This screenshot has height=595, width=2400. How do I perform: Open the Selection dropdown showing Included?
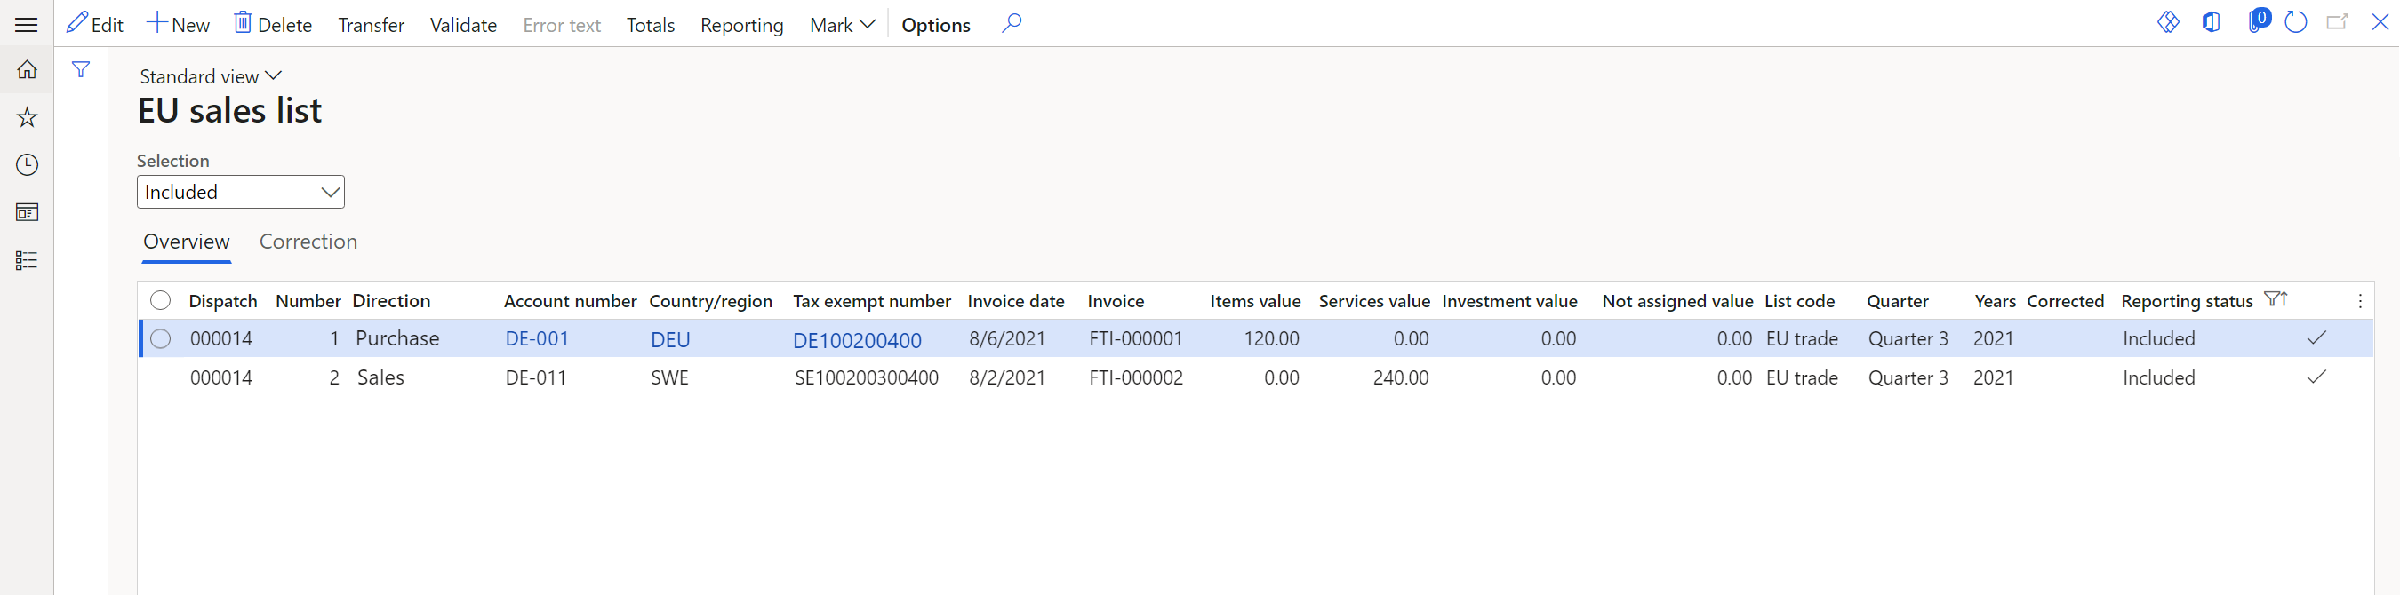[240, 192]
